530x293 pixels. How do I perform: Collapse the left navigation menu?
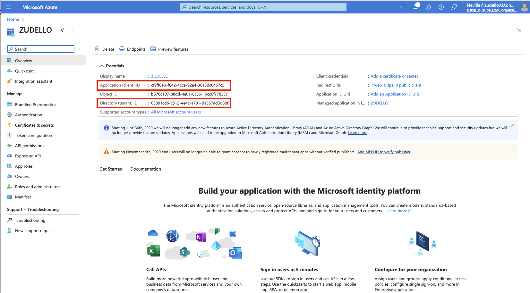[x=81, y=49]
